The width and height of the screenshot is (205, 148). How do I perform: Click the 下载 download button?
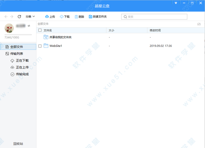tap(65, 17)
